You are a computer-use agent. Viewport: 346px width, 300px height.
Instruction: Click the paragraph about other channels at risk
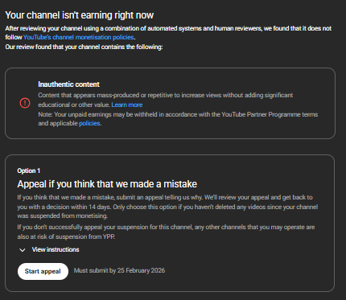click(x=166, y=232)
